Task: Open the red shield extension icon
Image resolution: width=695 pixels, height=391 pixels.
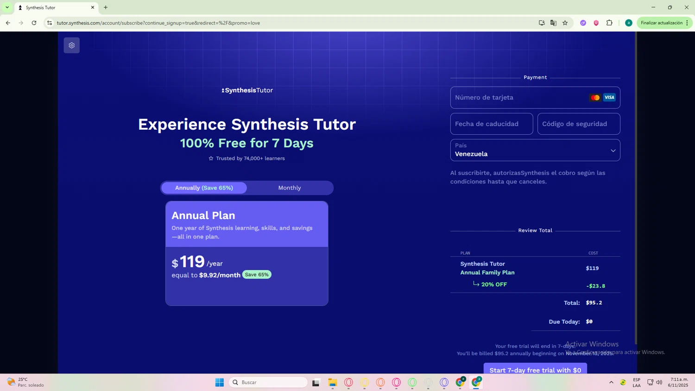Action: click(596, 23)
